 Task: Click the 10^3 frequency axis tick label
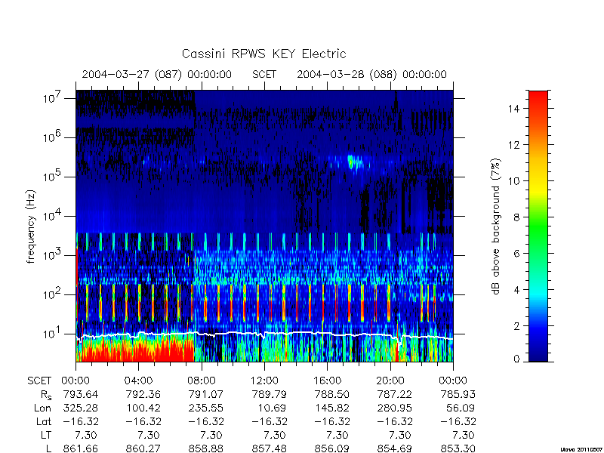coord(53,254)
